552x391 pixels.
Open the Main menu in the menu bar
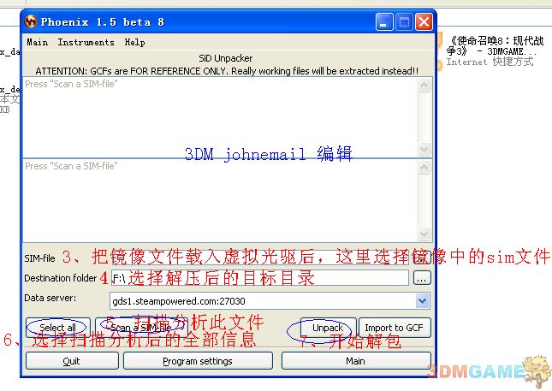coord(38,42)
